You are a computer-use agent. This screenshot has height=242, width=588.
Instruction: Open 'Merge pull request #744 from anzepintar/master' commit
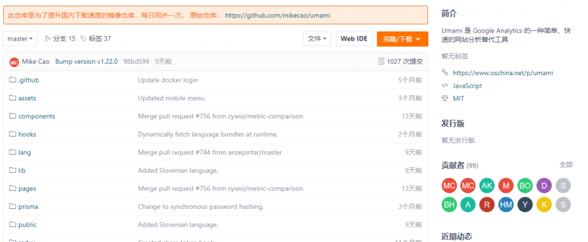[x=210, y=153]
